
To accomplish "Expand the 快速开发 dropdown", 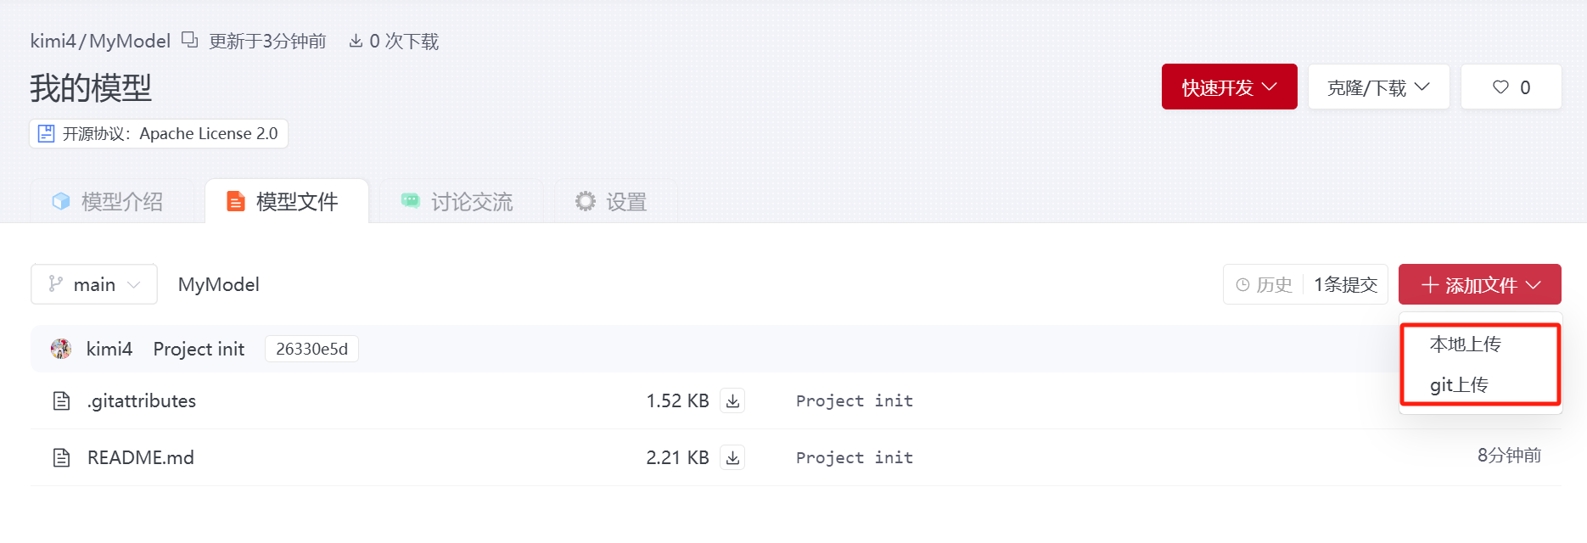I will [1229, 87].
